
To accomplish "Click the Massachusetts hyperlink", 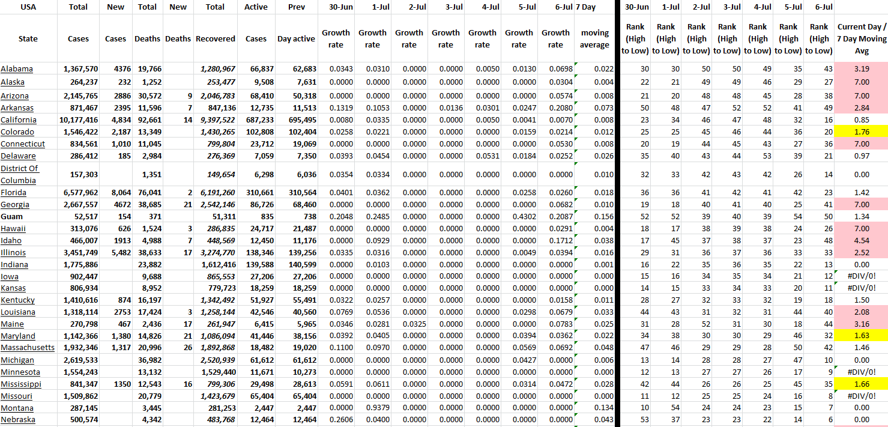I will click(28, 348).
